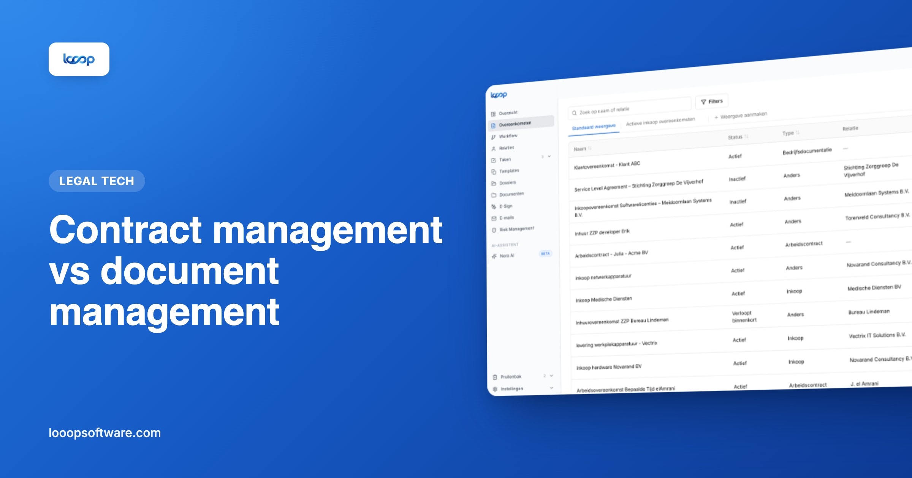Click the Overeenkomsten document icon
The width and height of the screenshot is (912, 478).
(x=493, y=126)
